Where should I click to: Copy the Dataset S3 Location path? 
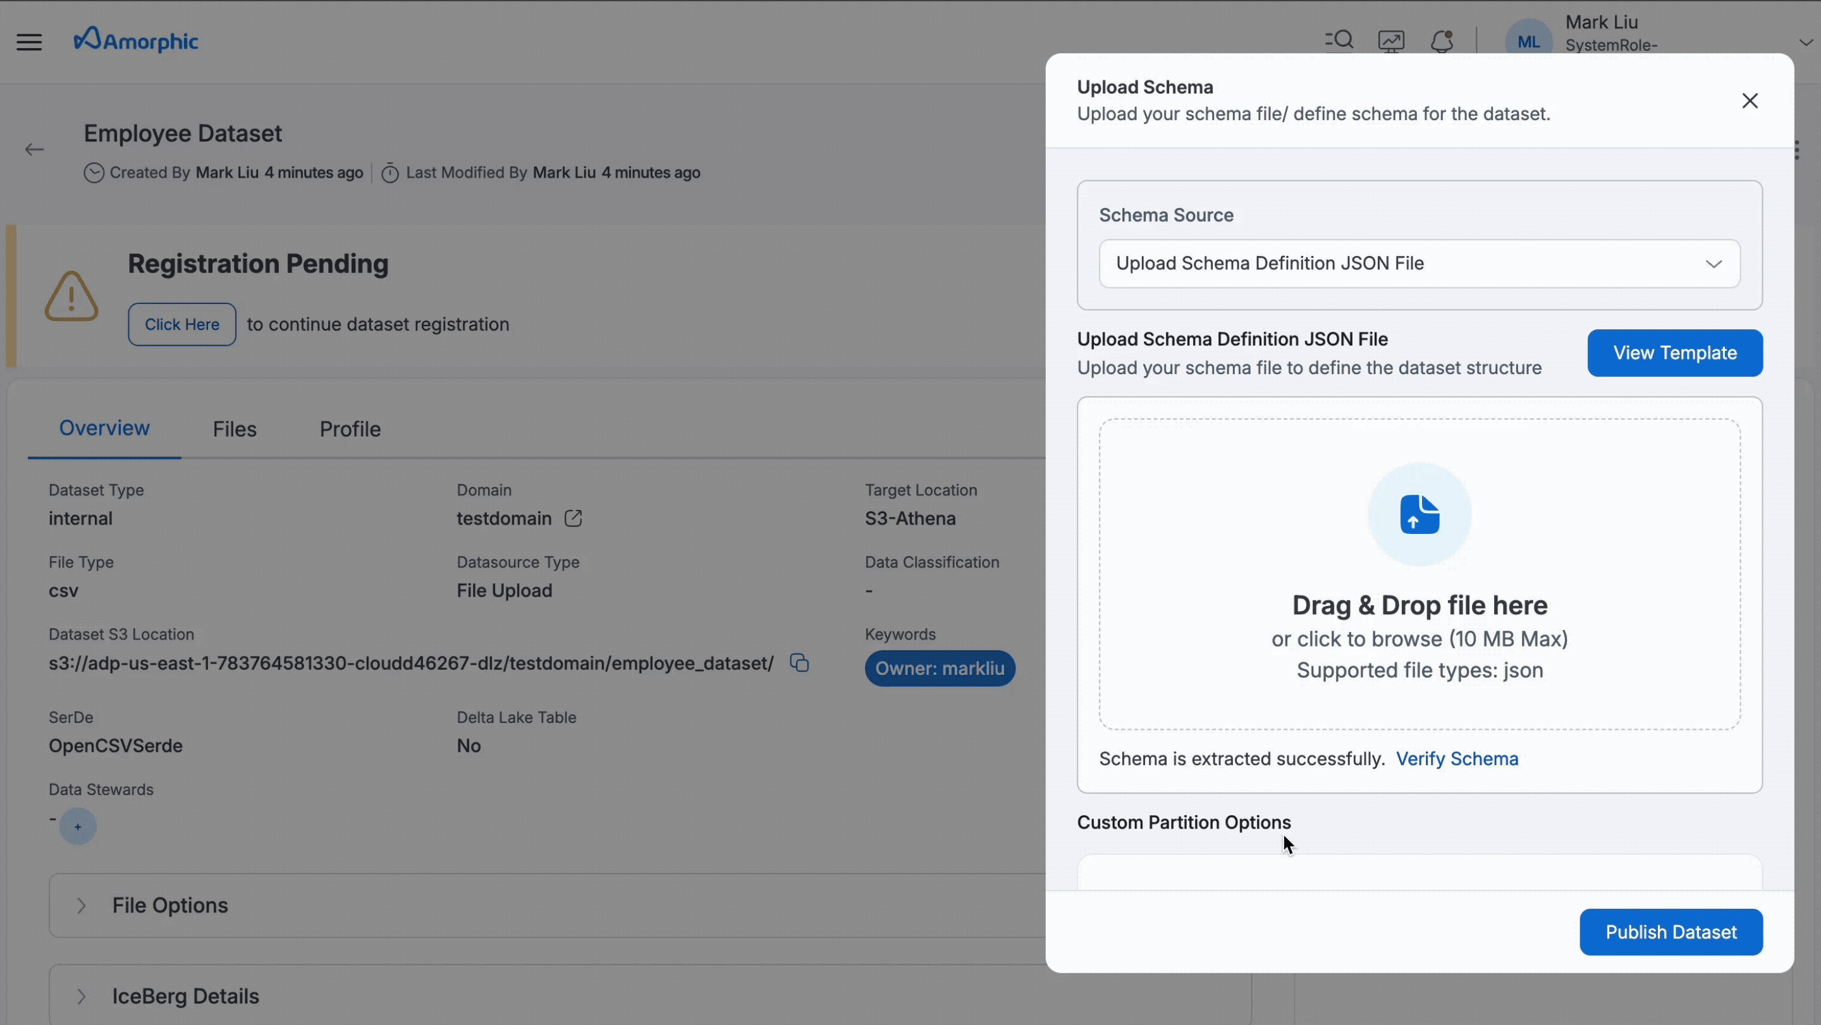pyautogui.click(x=799, y=663)
